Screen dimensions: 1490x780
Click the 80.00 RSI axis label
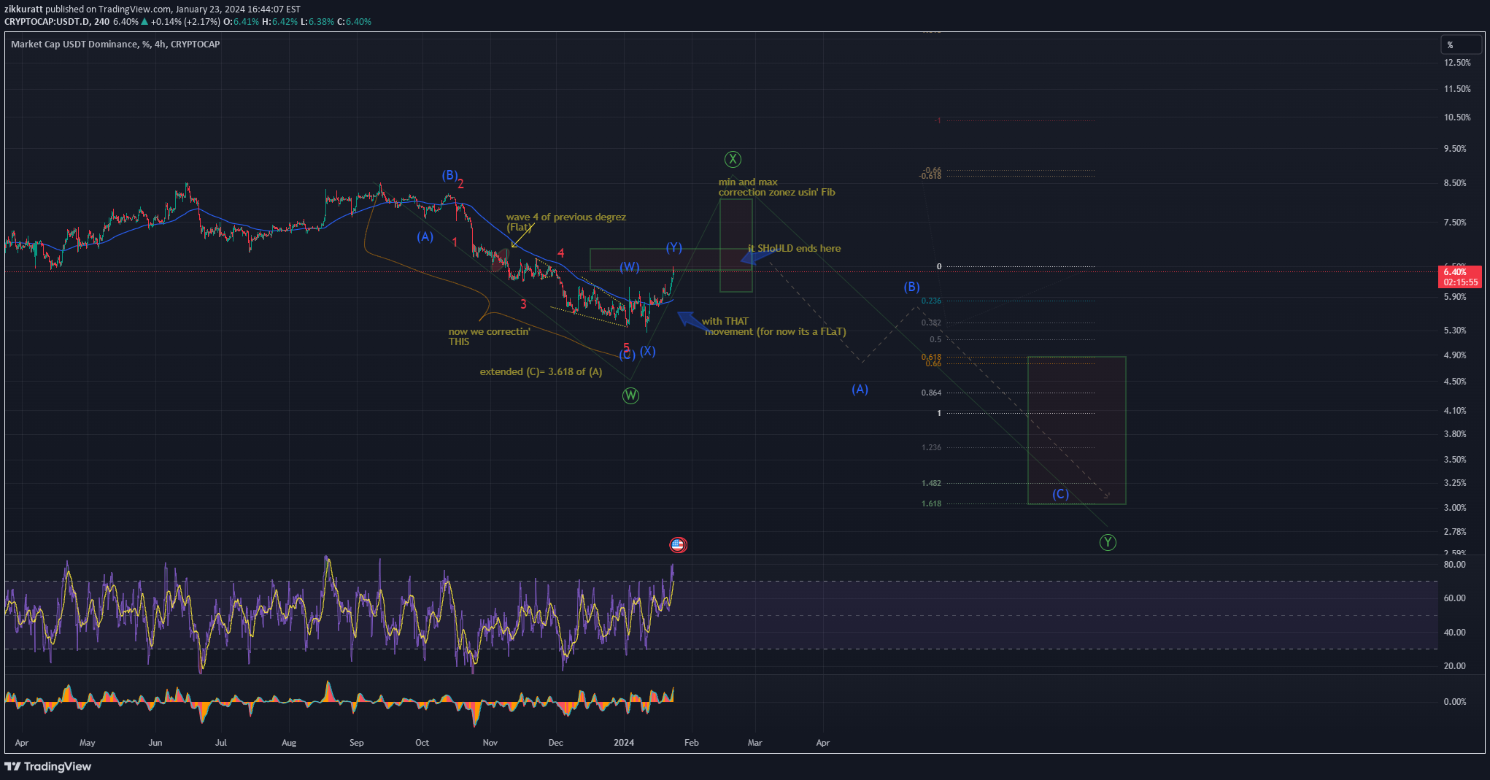pos(1454,565)
